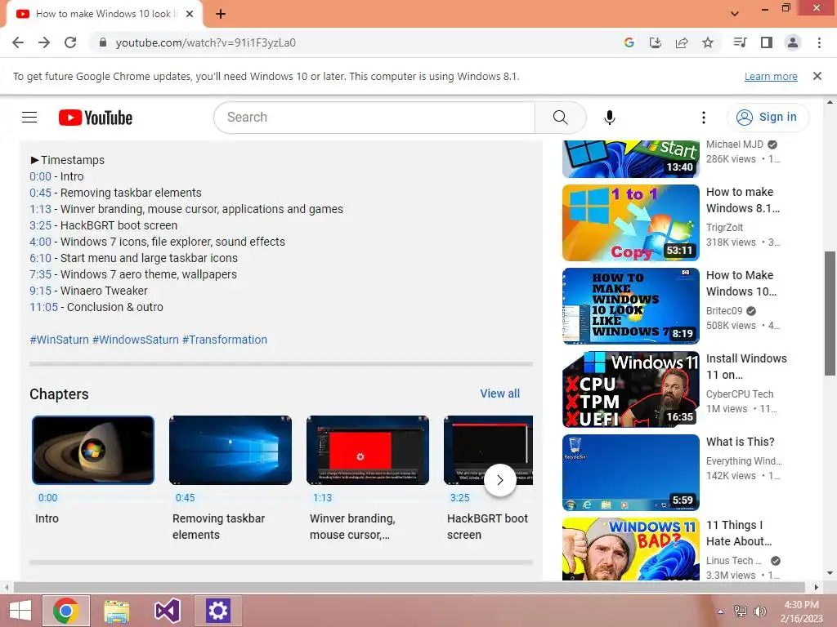The width and height of the screenshot is (837, 627).
Task: Open media controls icon in Chrome toolbar
Action: click(x=740, y=42)
